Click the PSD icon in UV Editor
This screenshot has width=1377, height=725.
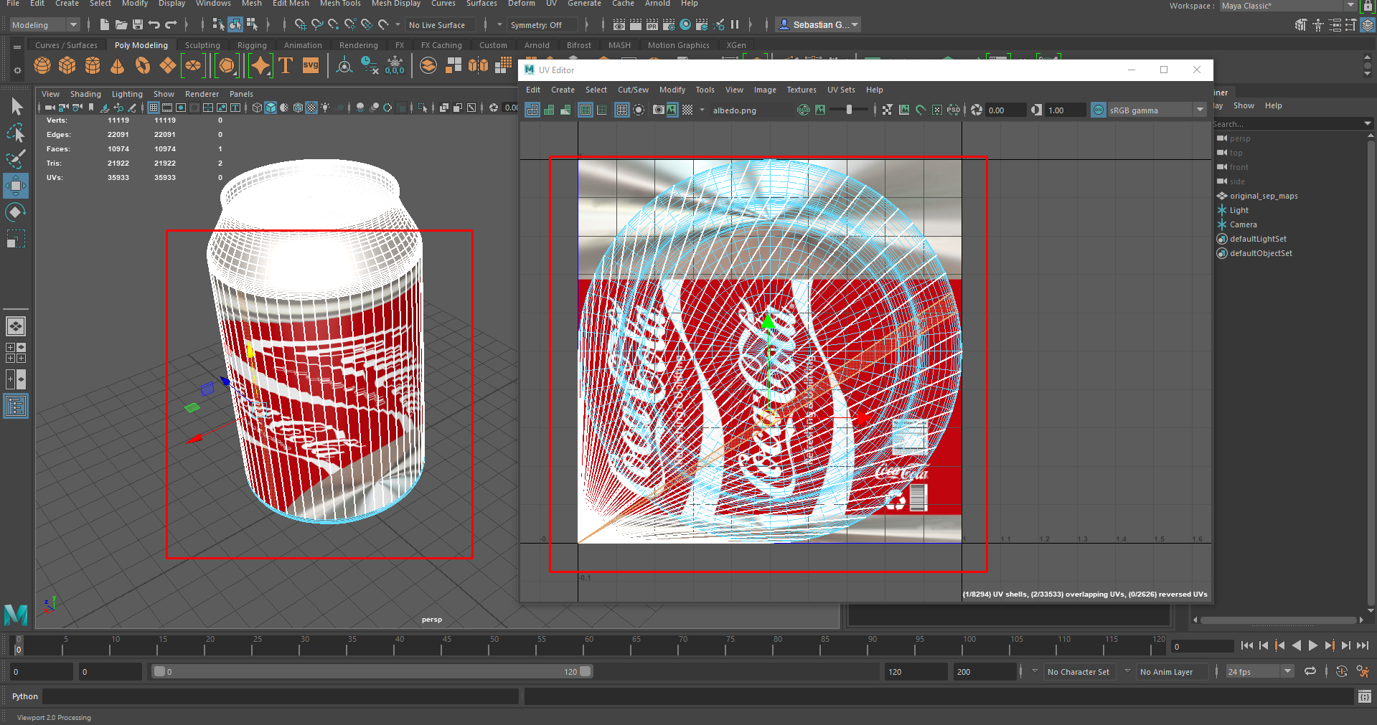point(953,110)
